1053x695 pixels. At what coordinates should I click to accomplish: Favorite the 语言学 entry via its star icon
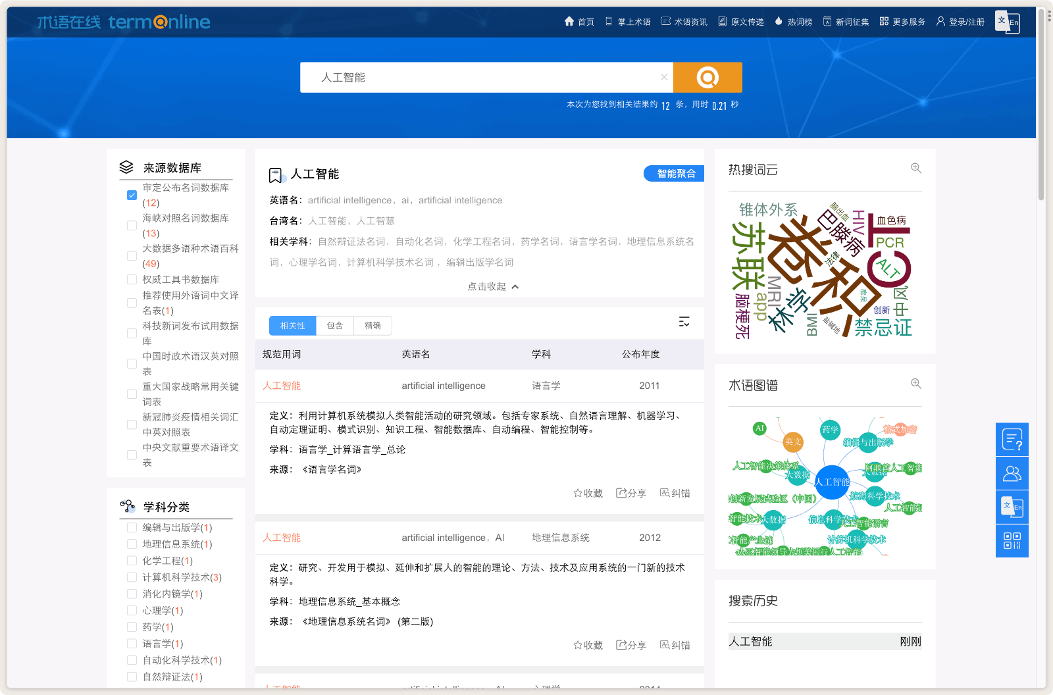coord(577,492)
